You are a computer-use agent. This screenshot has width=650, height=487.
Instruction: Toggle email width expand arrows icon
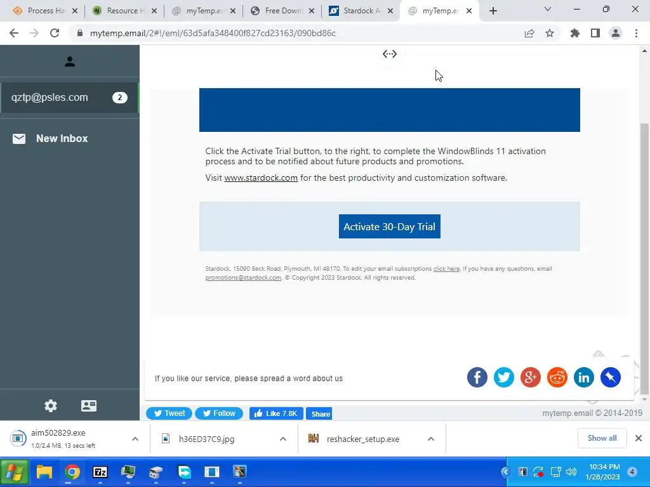[389, 54]
